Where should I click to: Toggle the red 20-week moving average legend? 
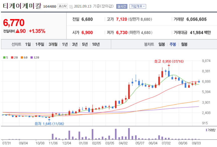(14, 57)
